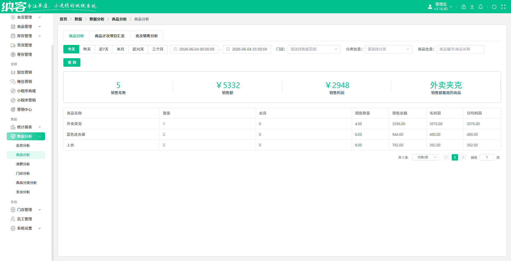Click the 商品信息 search input field

point(460,49)
